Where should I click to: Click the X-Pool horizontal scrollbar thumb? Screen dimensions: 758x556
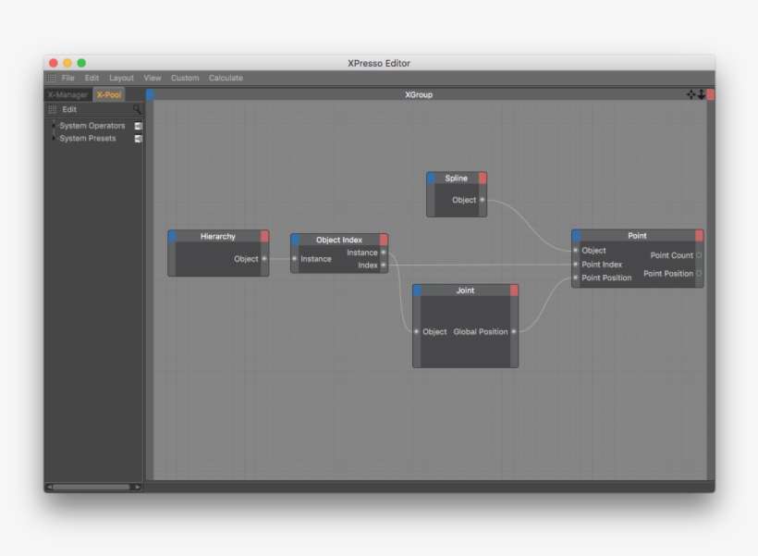tap(92, 487)
